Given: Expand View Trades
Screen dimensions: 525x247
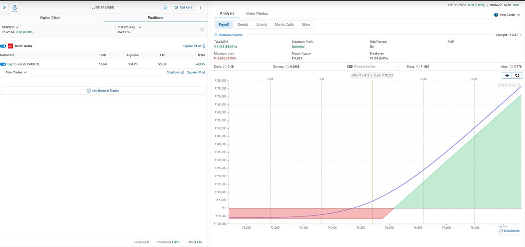Looking at the screenshot, I should click(16, 72).
